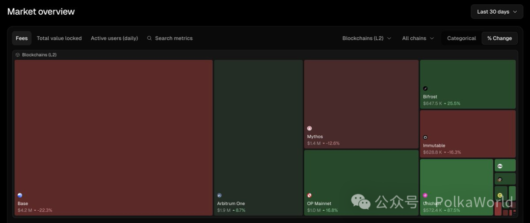Click the Arbitrum One $1.9 M 8.7% value
This screenshot has width=530, height=223.
point(231,210)
